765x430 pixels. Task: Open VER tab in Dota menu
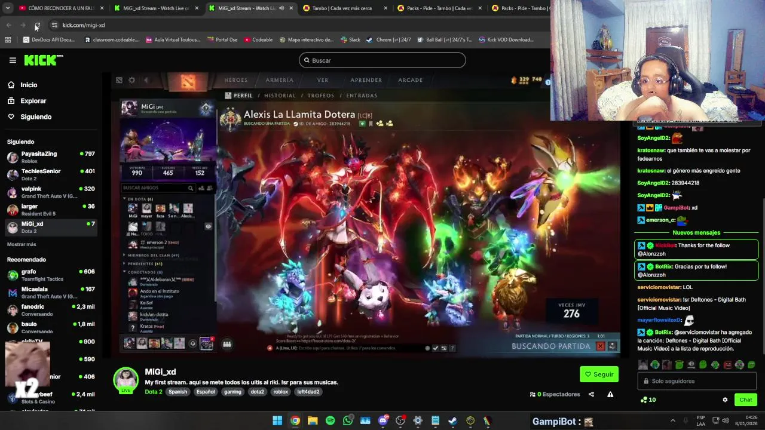pos(323,80)
